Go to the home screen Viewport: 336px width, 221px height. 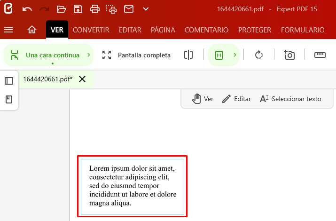[32, 30]
